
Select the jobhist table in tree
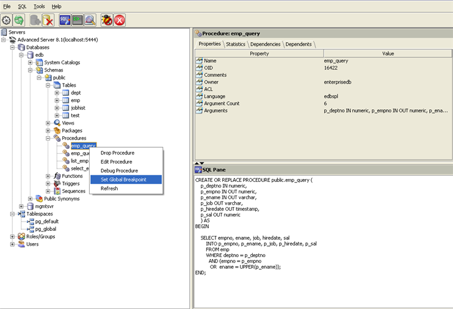78,107
